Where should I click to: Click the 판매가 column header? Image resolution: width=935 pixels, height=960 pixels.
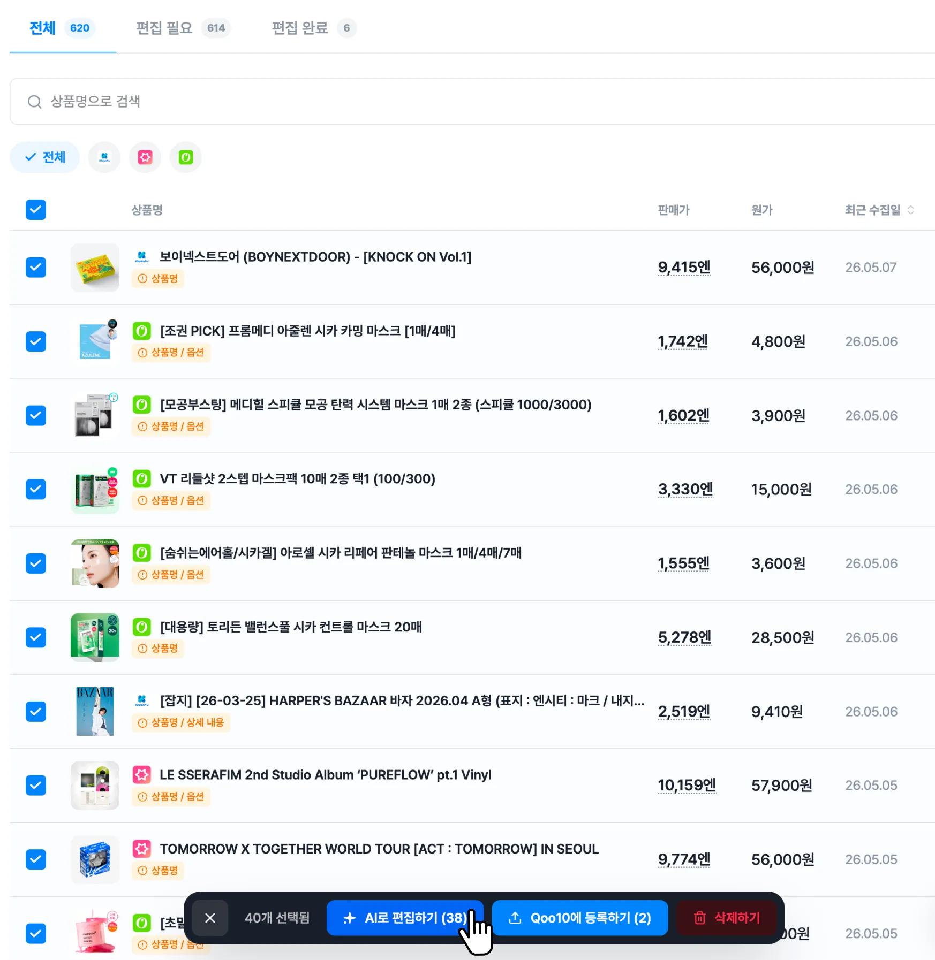coord(673,210)
